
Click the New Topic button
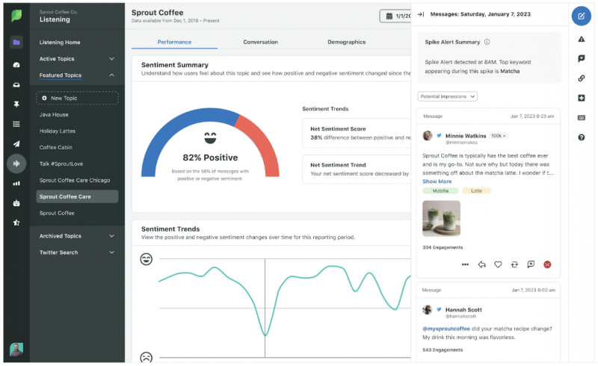click(x=77, y=98)
